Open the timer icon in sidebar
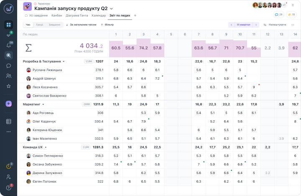 coord(9,166)
